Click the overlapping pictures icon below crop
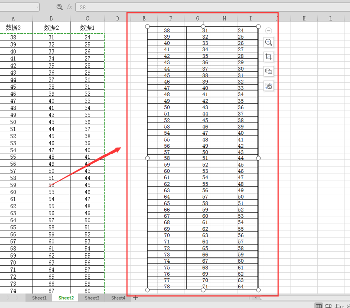350x308 pixels. (x=268, y=71)
